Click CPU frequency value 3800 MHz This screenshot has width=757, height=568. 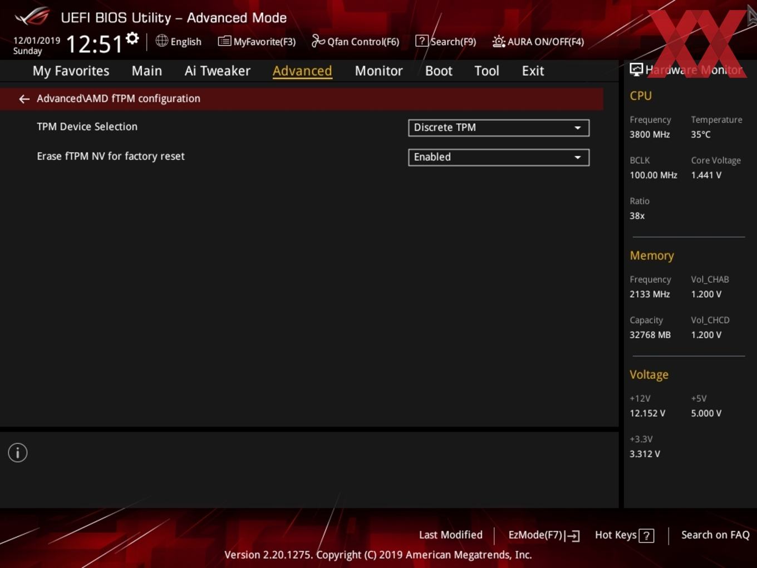(650, 134)
